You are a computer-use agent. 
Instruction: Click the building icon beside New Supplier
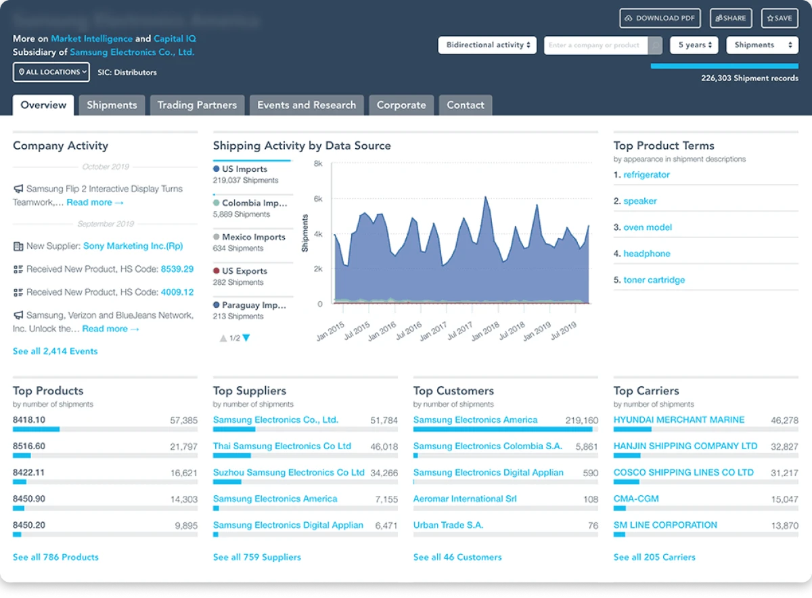(x=18, y=246)
